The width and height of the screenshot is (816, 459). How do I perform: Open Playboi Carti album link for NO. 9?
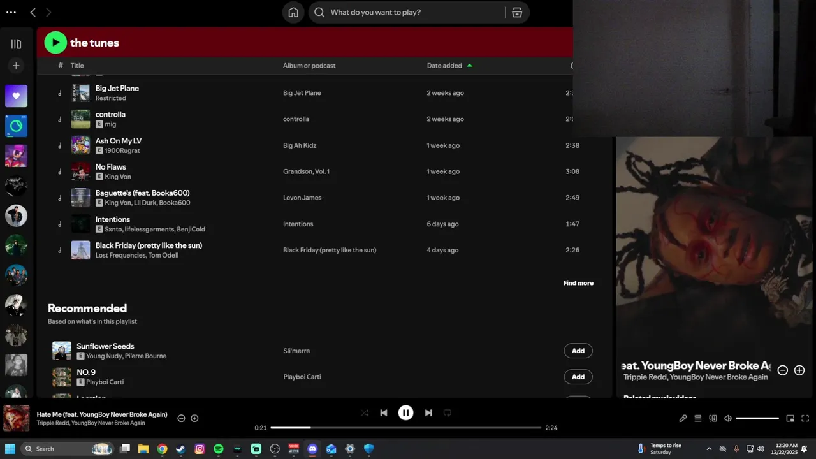[x=302, y=377]
